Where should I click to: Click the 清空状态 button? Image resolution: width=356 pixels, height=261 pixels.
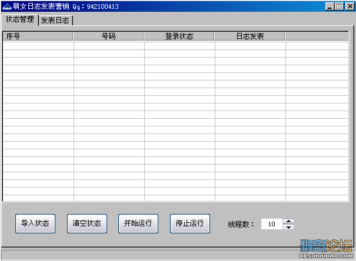[87, 223]
